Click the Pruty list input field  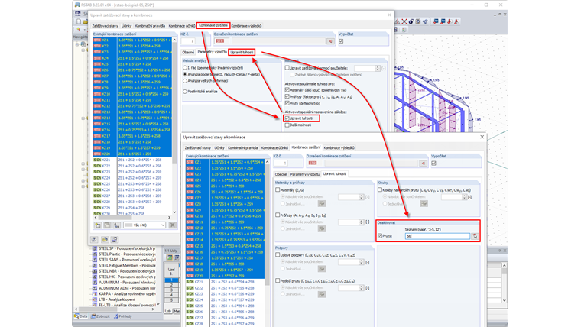click(x=437, y=236)
